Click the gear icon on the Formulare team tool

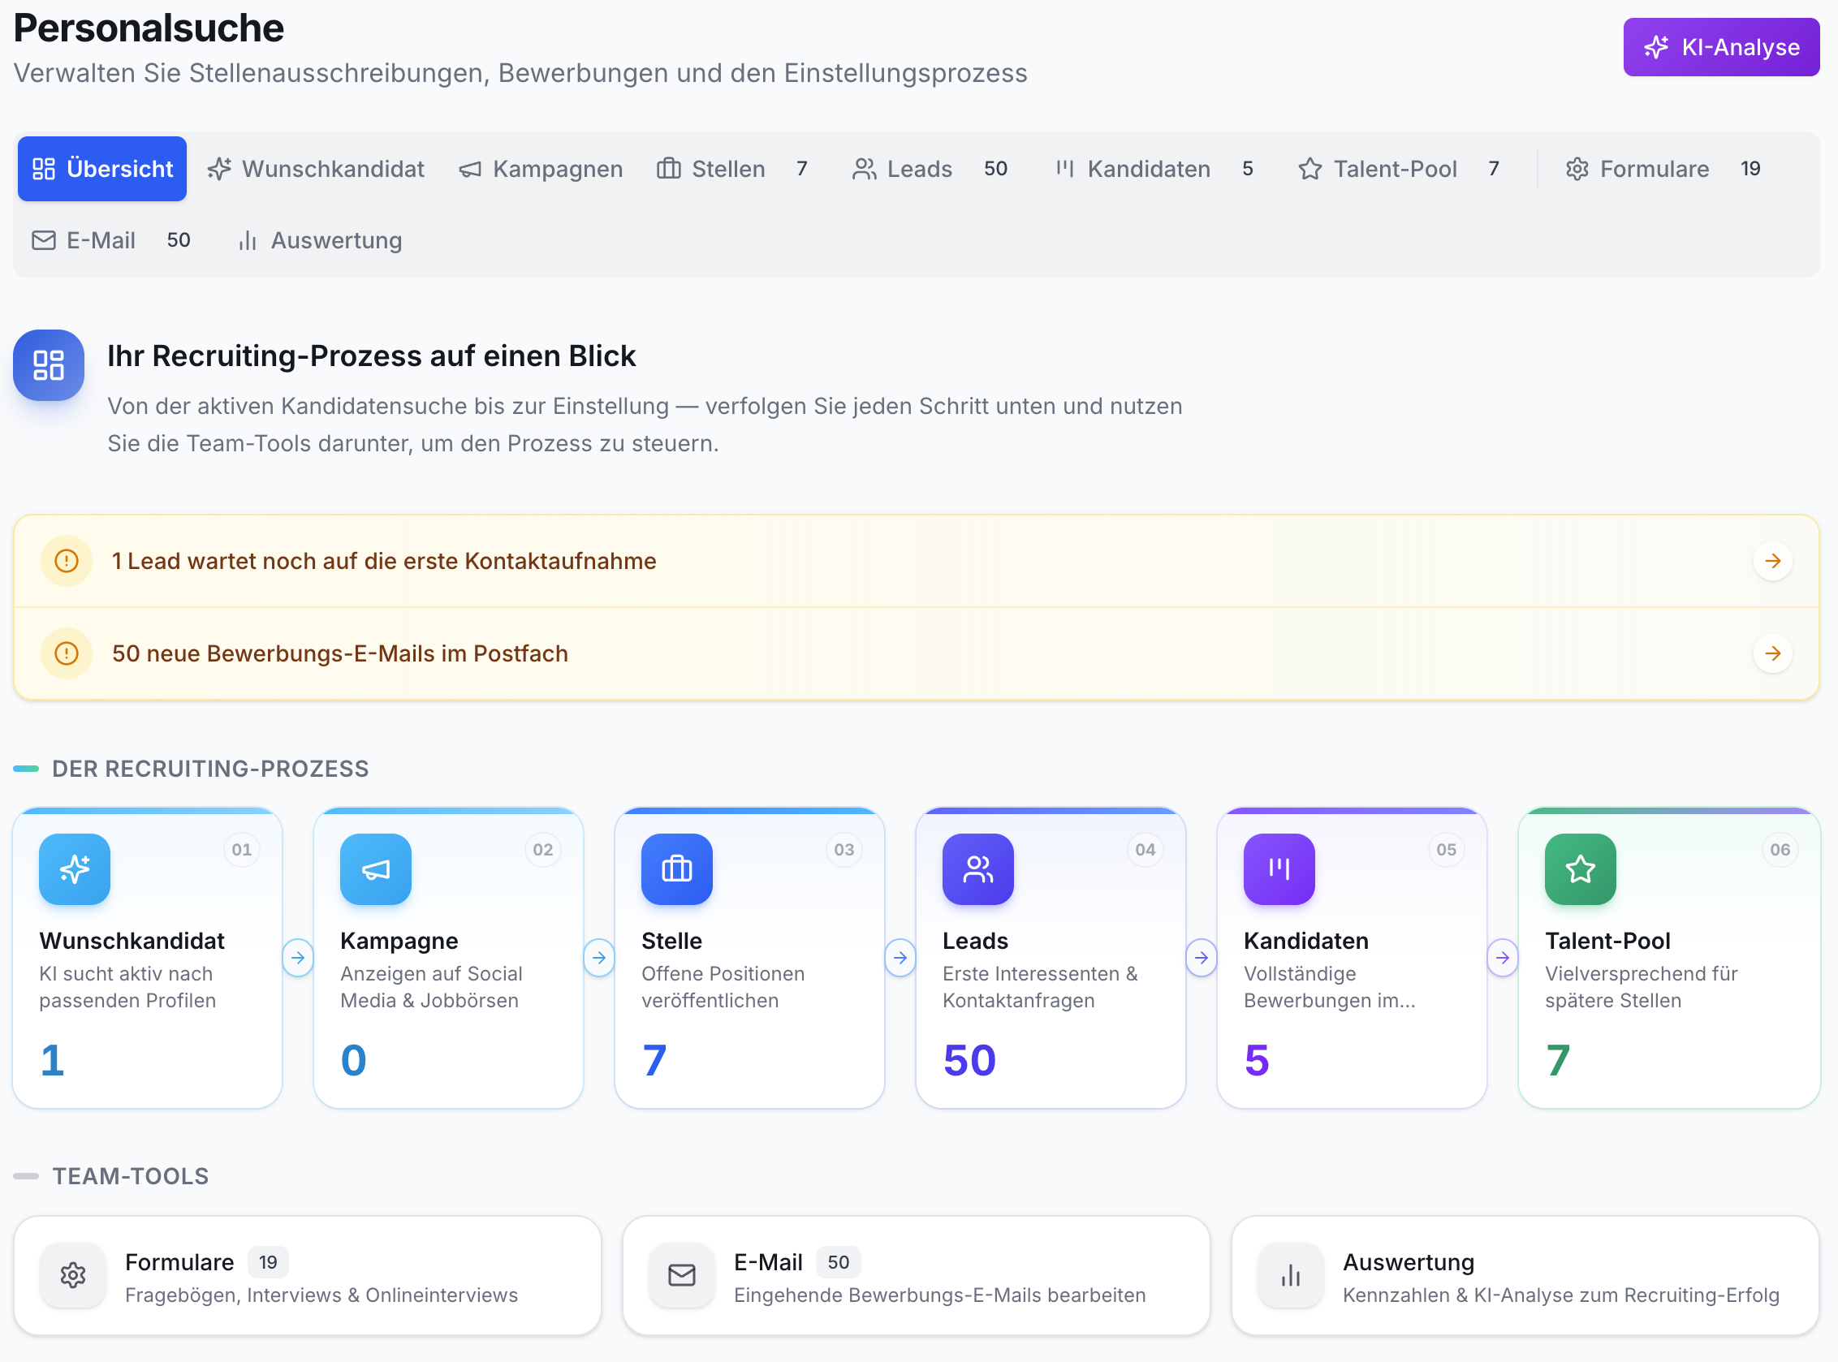tap(72, 1274)
